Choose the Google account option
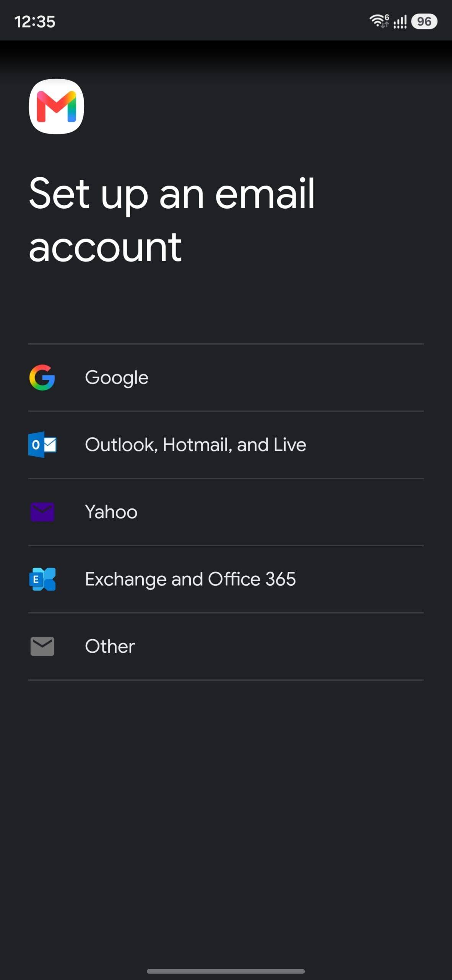 226,378
